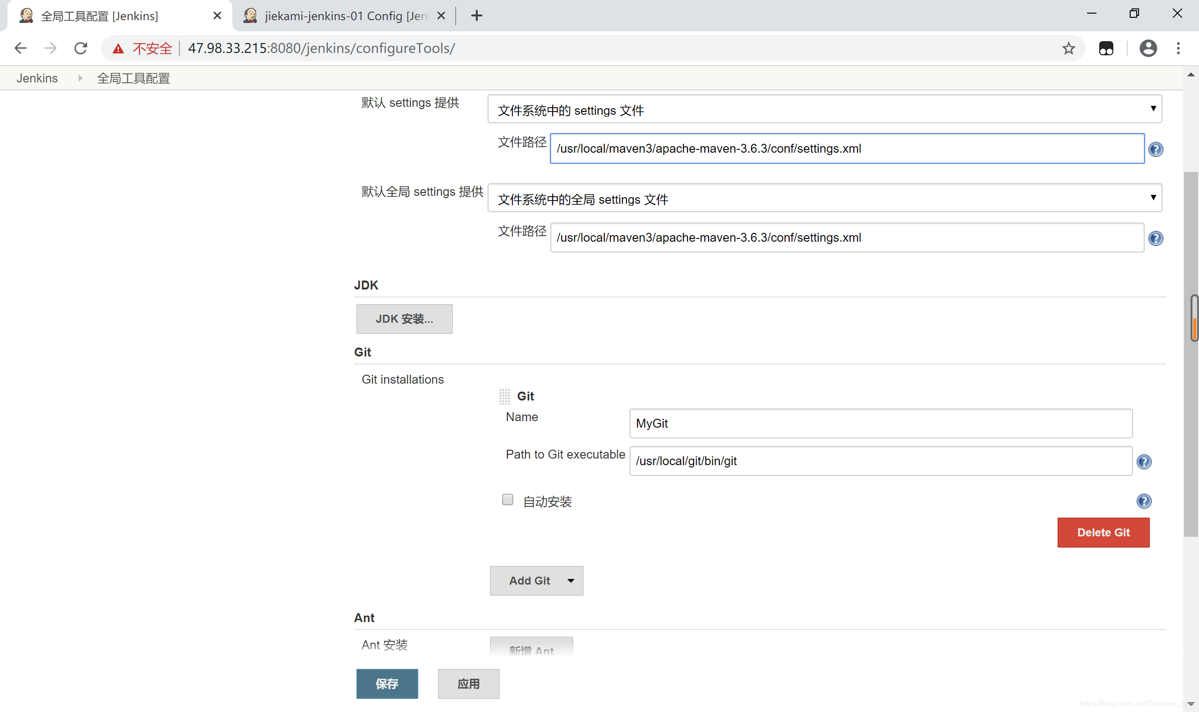Click the global settings file path field

(x=847, y=237)
